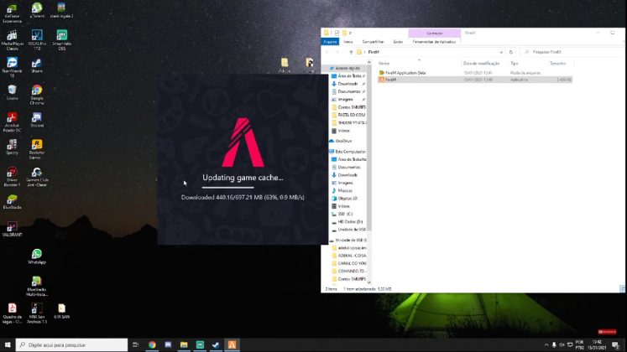The width and height of the screenshot is (627, 352).
Task: Launch Steam from the desktop icon
Action: click(x=37, y=65)
